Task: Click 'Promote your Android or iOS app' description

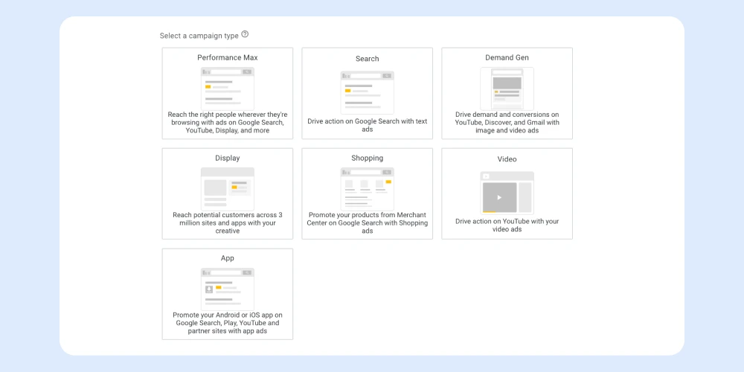Action: (x=227, y=323)
